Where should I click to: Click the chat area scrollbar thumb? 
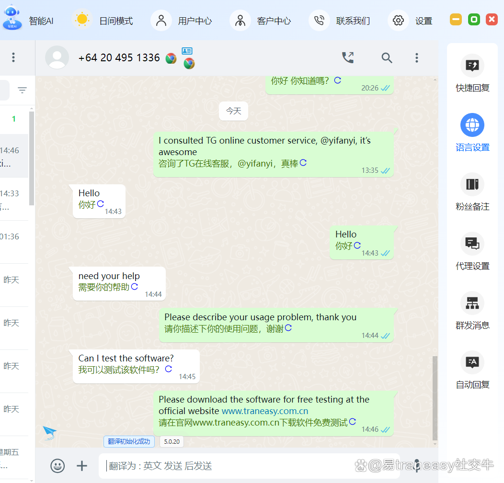[x=435, y=398]
